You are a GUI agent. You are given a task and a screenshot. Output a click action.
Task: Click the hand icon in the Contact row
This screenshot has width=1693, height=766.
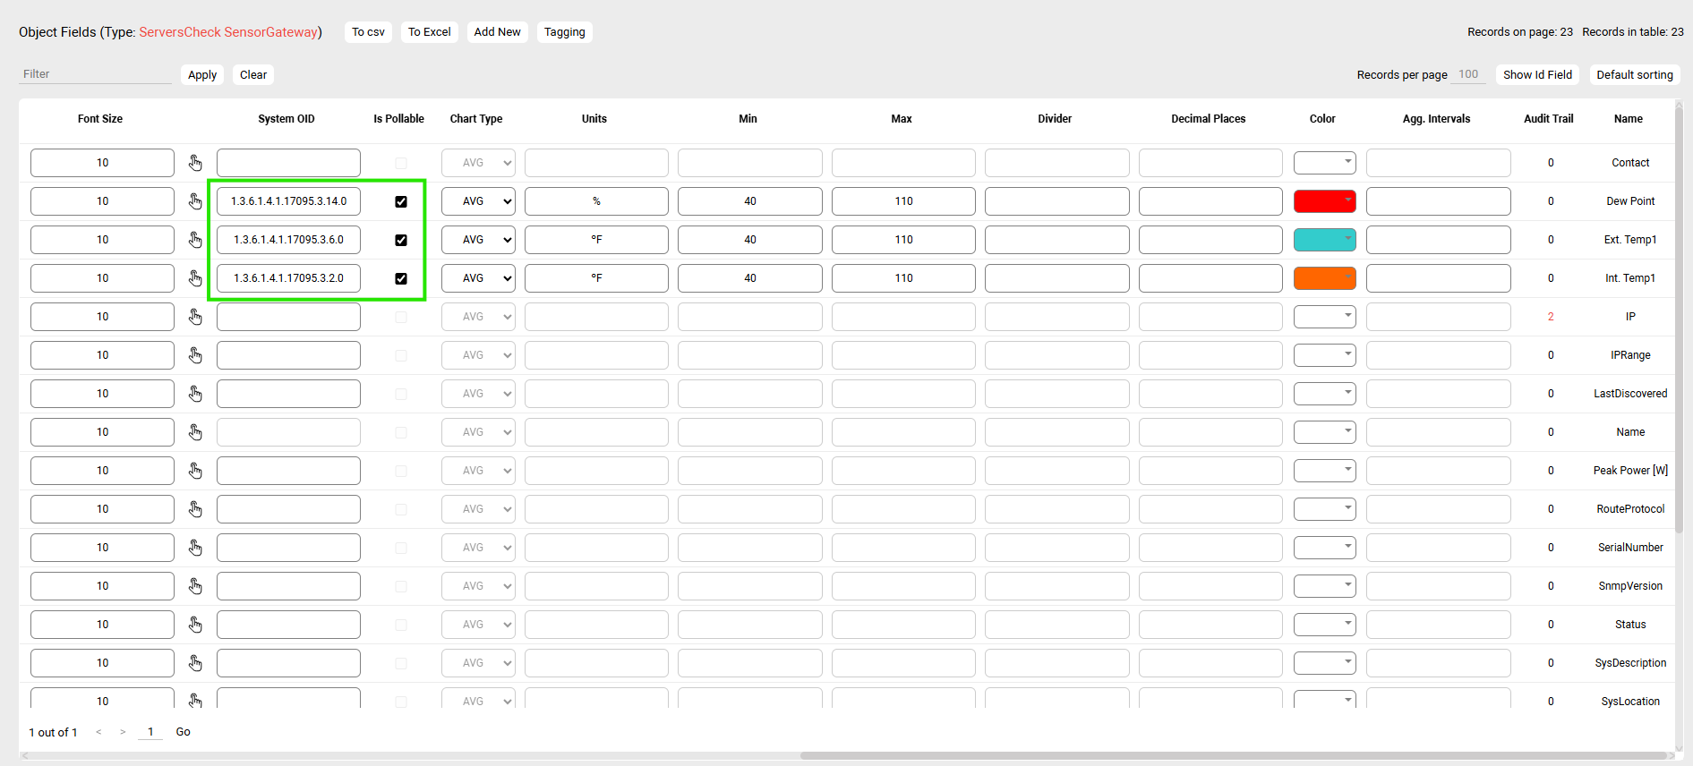point(195,163)
